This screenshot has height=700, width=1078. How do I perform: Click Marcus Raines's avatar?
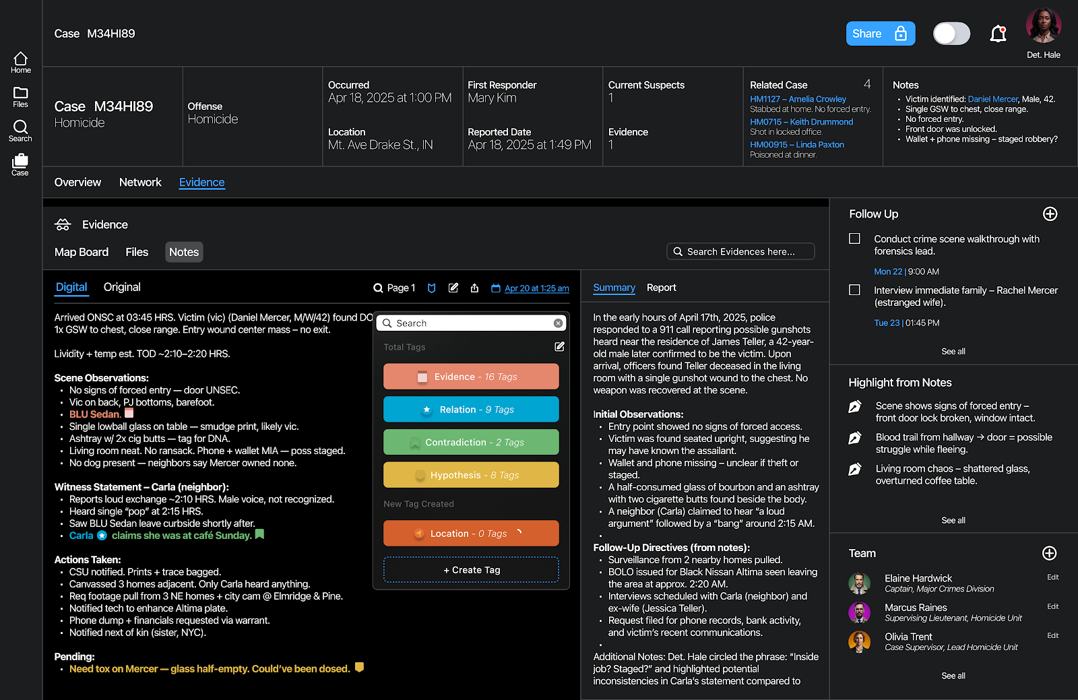click(859, 612)
